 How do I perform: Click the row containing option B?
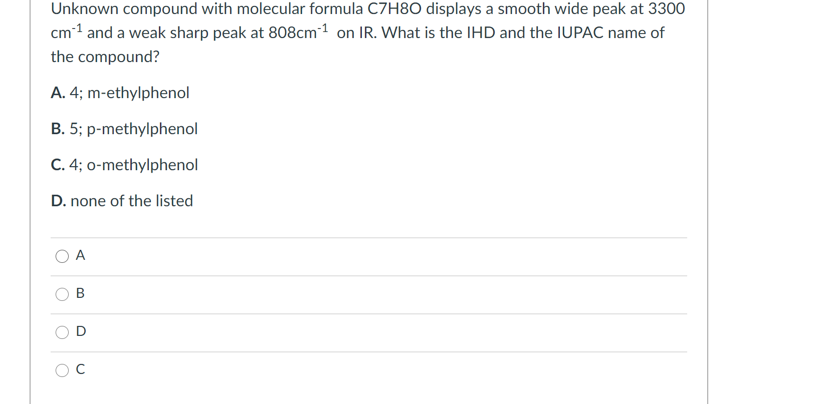tap(351, 294)
